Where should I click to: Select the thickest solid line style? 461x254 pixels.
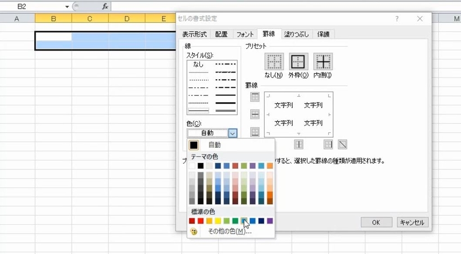tap(226, 103)
